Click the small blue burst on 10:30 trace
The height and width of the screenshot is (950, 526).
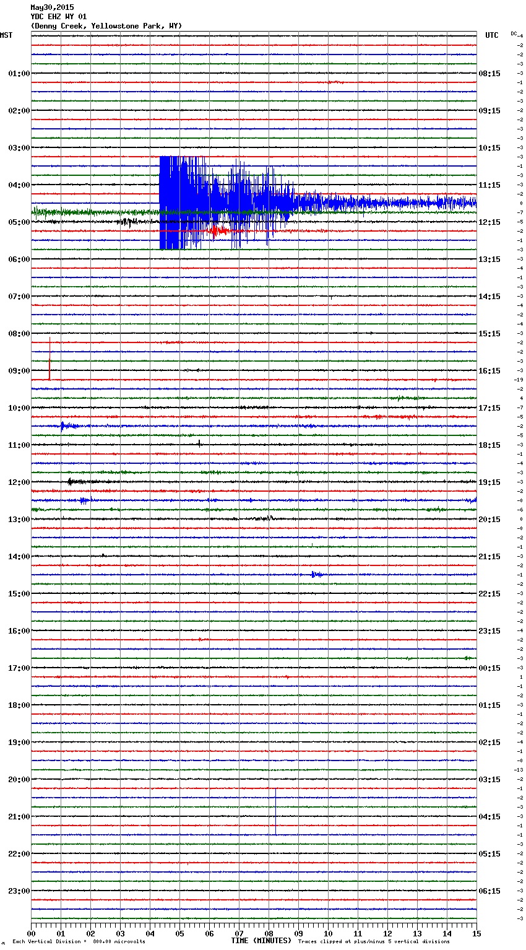pyautogui.click(x=68, y=425)
